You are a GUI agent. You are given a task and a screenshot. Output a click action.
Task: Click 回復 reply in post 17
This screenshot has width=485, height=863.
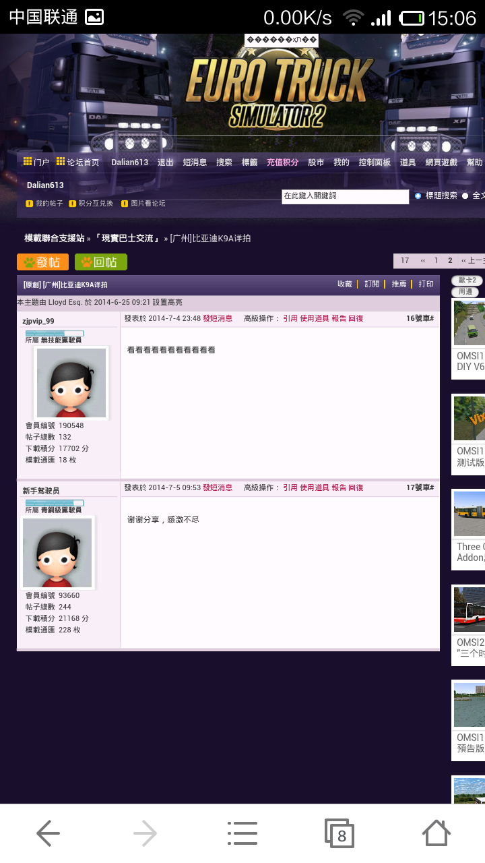(356, 487)
